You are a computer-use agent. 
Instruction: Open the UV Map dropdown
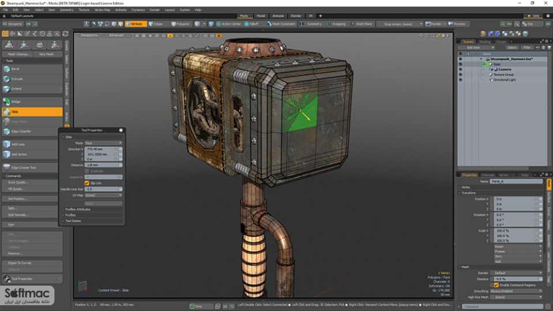coord(103,195)
